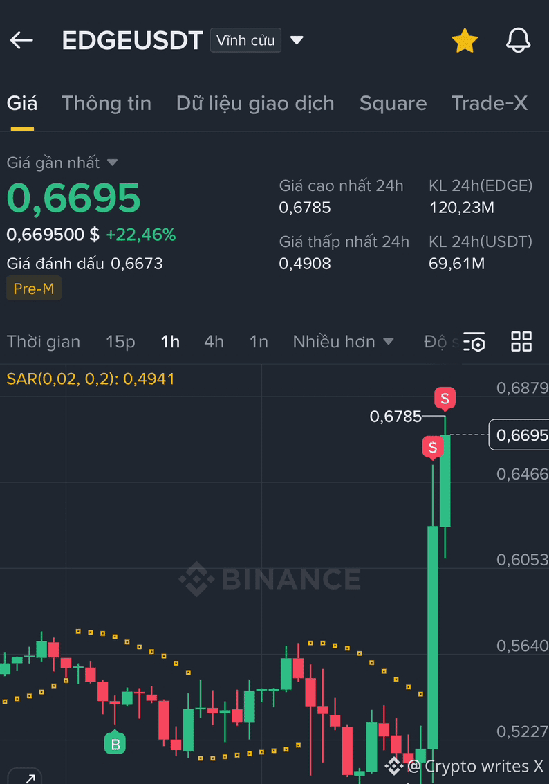The width and height of the screenshot is (549, 784).
Task: Tap the 0,5640 price axis label
Action: click(522, 646)
